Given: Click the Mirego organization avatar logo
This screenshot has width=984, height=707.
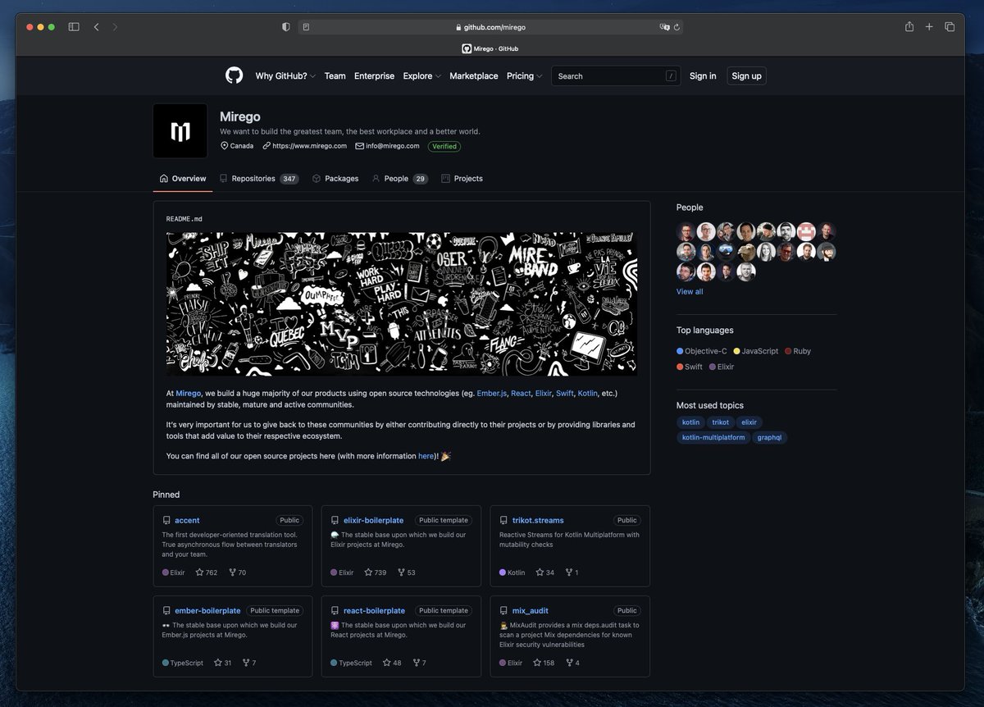Looking at the screenshot, I should [x=180, y=131].
